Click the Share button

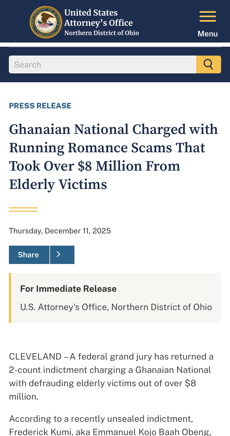[x=29, y=255]
